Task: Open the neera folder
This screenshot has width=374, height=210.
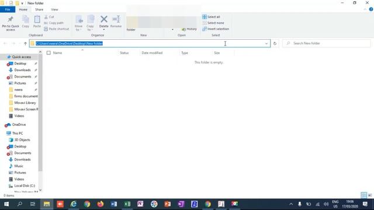Action: tap(18, 90)
